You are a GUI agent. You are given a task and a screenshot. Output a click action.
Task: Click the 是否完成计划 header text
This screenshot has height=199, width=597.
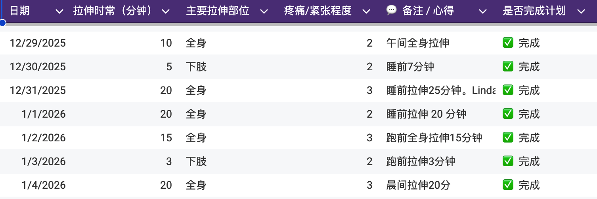[534, 11]
